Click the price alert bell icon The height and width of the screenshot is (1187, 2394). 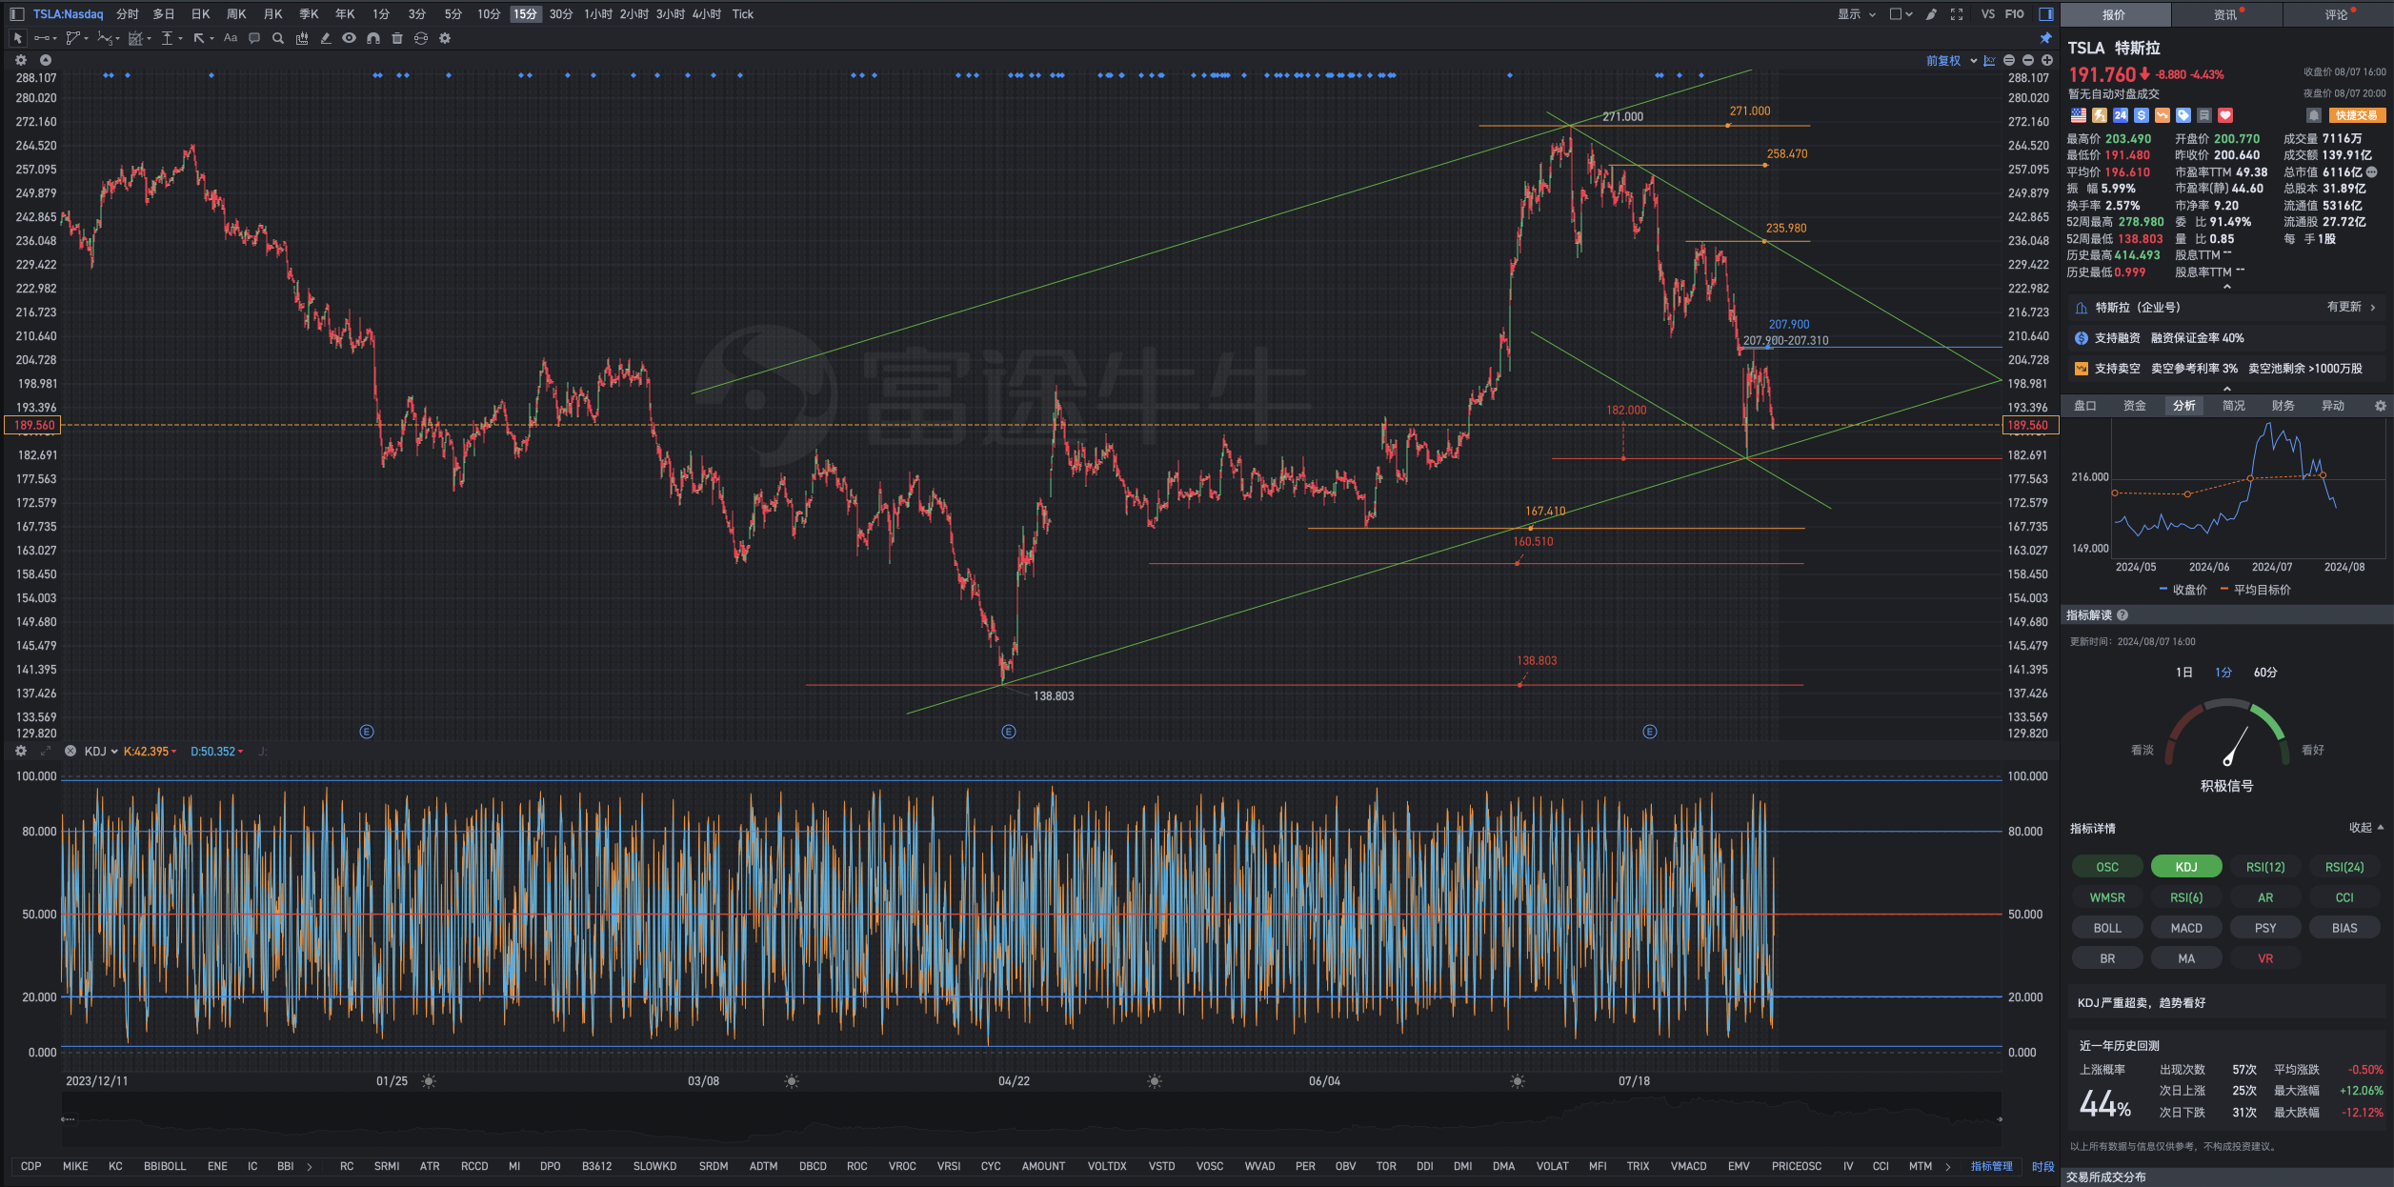point(2313,115)
